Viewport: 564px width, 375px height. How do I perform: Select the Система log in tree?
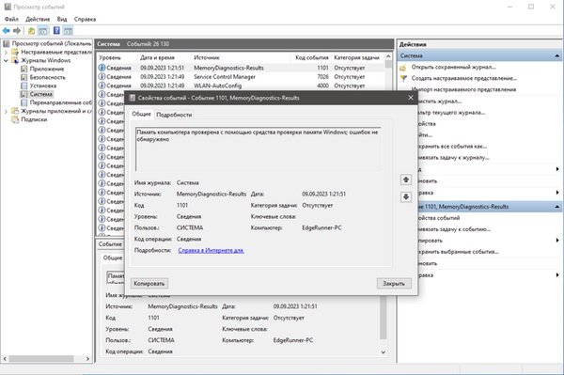41,94
